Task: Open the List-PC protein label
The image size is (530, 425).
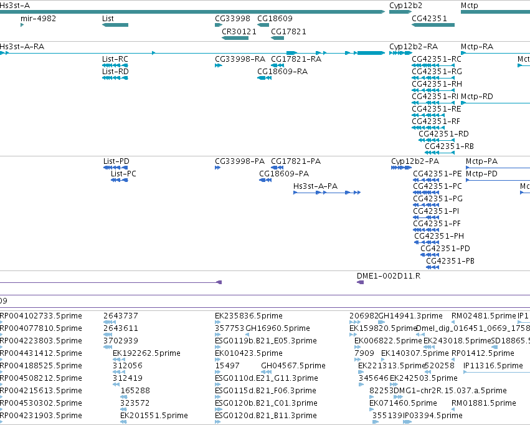Action: click(x=123, y=174)
